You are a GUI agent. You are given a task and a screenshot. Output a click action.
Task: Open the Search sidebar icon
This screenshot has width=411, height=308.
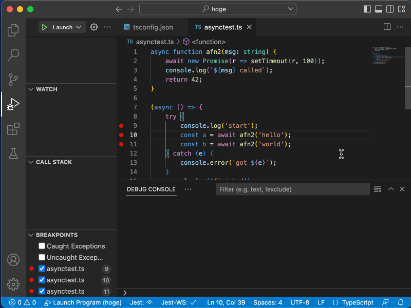pos(13,55)
